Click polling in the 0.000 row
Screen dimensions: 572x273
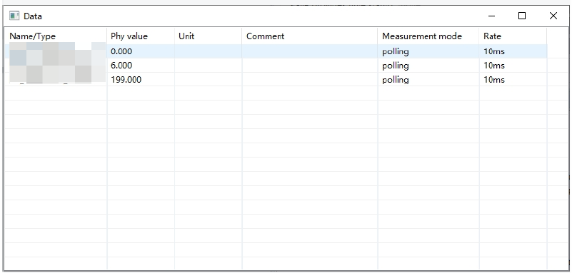point(396,52)
